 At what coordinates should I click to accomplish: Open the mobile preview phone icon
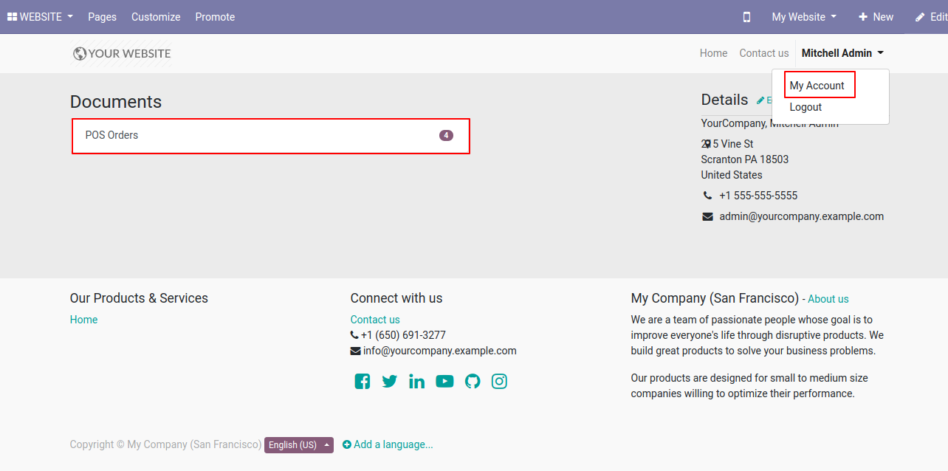point(746,17)
